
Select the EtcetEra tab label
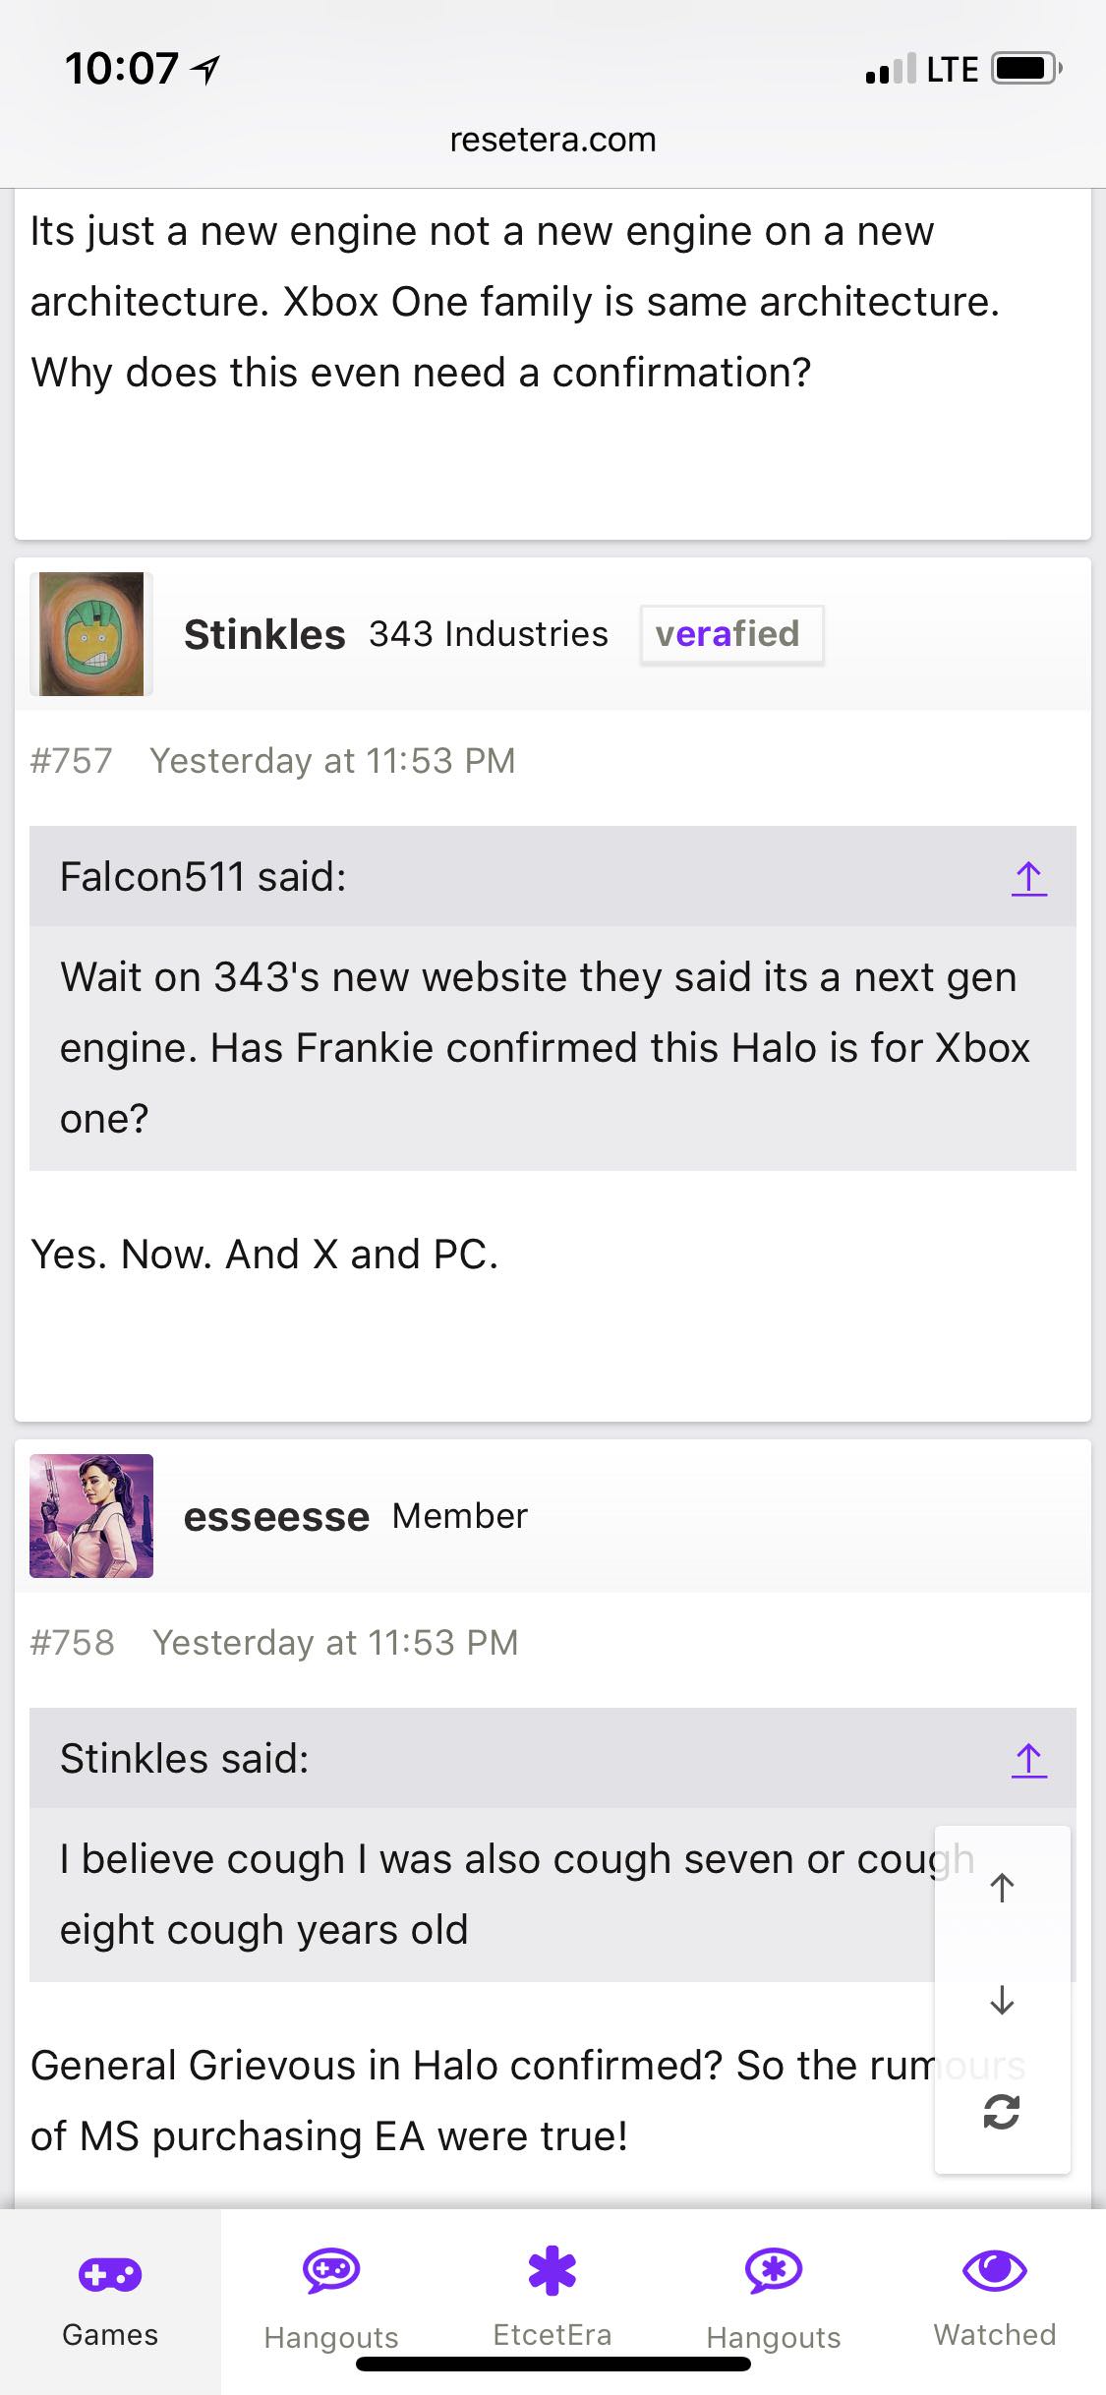click(x=553, y=2335)
